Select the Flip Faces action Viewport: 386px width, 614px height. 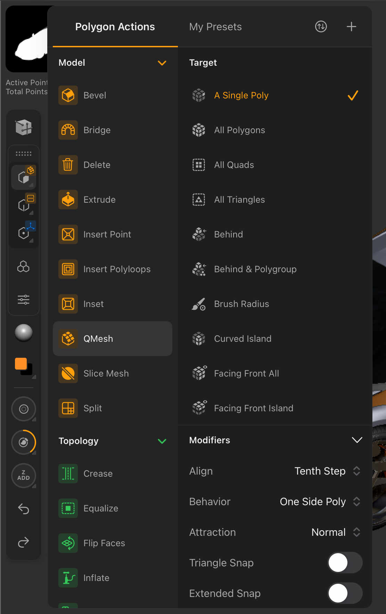tap(104, 543)
